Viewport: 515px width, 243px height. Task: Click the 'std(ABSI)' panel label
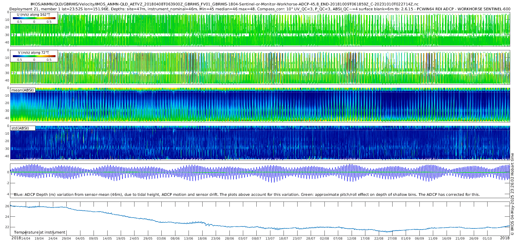(x=20, y=128)
